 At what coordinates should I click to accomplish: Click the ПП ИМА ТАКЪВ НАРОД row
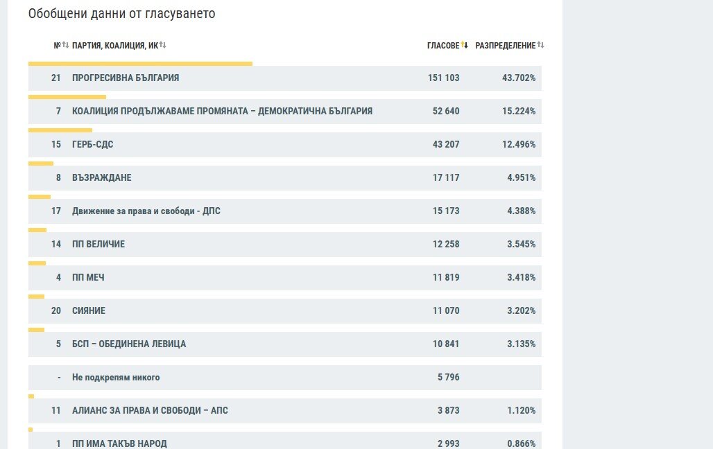click(284, 441)
